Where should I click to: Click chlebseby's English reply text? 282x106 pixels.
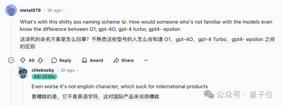[x=120, y=87]
